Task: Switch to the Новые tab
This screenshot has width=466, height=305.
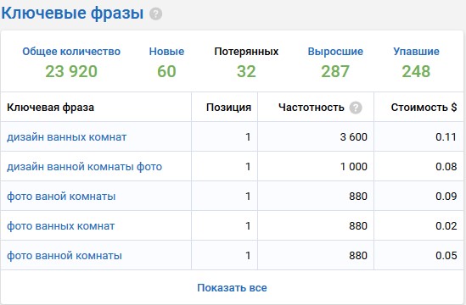Action: point(166,52)
